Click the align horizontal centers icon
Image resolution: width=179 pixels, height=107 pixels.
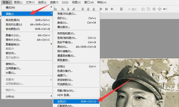click(68, 9)
